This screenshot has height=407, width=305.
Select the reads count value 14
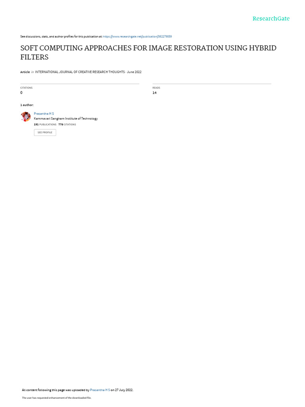pyautogui.click(x=154, y=93)
